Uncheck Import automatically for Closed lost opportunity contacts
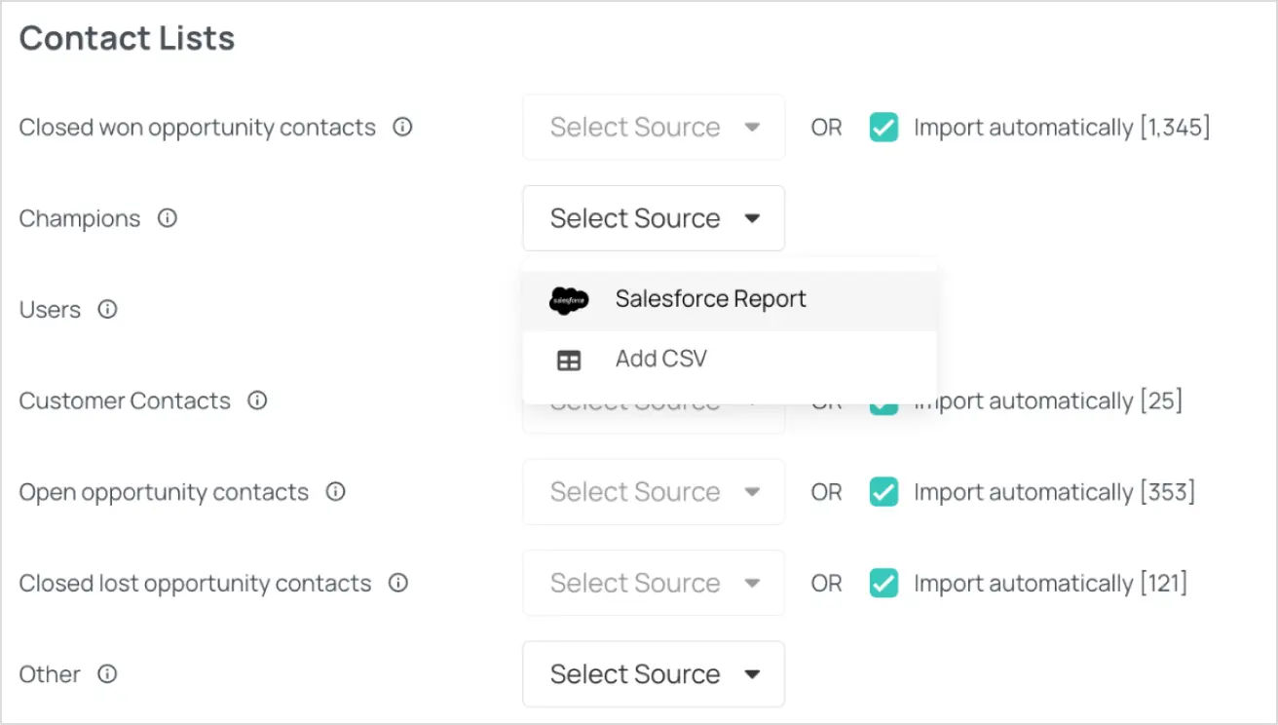 (883, 583)
